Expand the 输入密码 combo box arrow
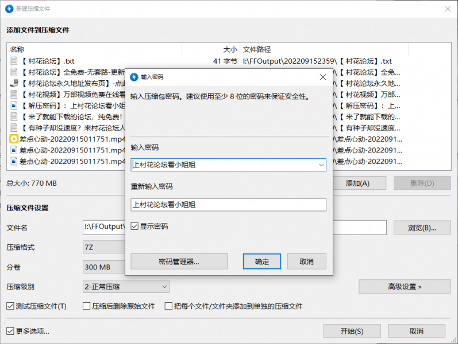 pyautogui.click(x=321, y=165)
